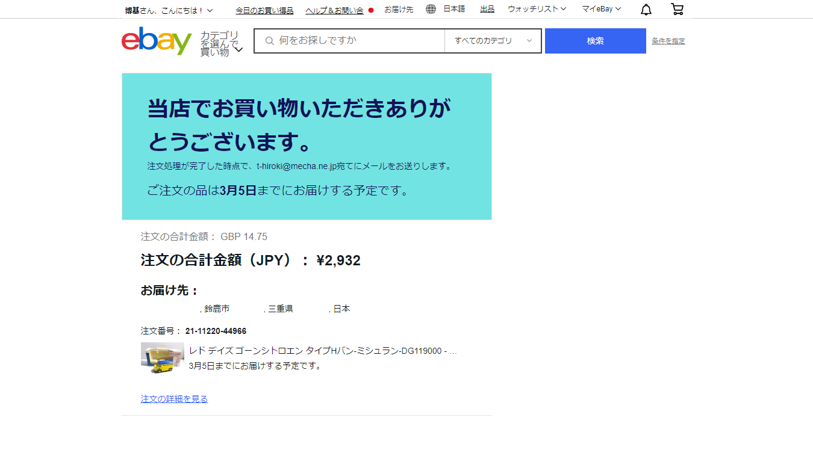Open the notifications bell icon
The height and width of the screenshot is (450, 813).
point(646,10)
